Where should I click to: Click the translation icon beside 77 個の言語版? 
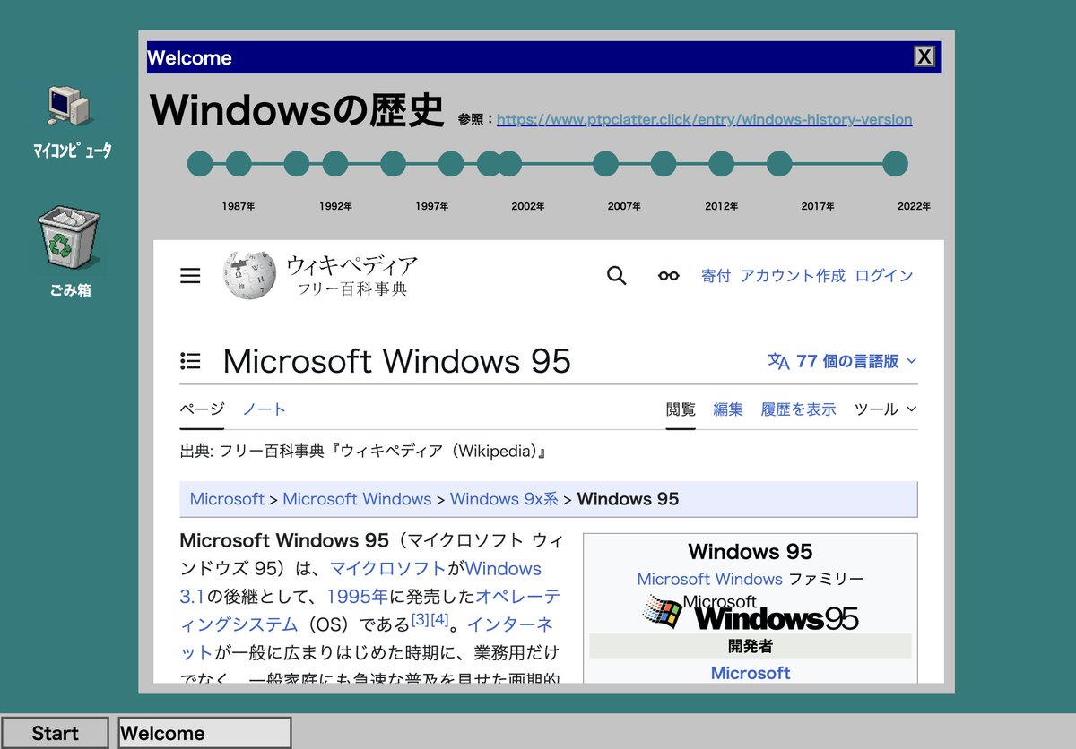coord(778,361)
